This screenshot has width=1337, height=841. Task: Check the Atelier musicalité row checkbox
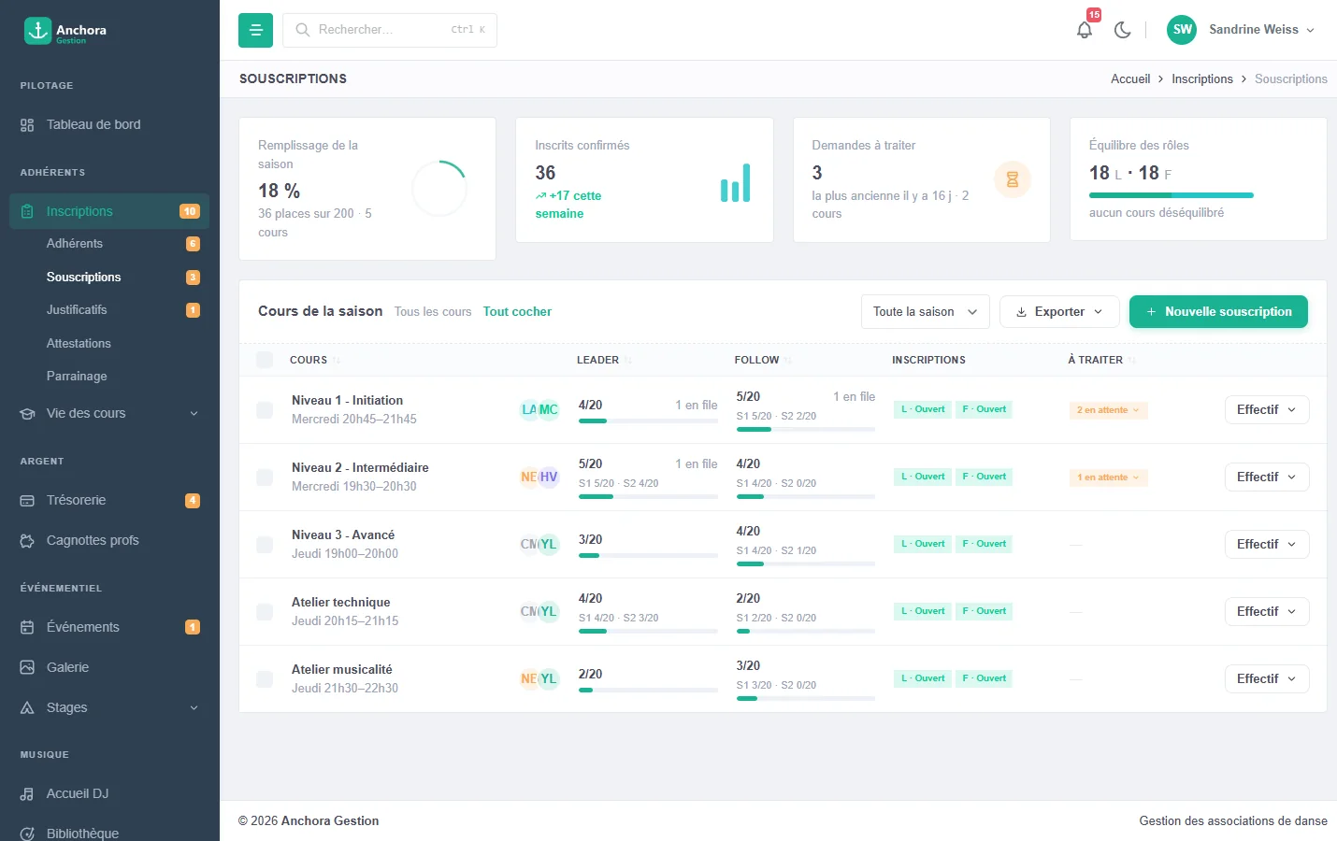265,679
